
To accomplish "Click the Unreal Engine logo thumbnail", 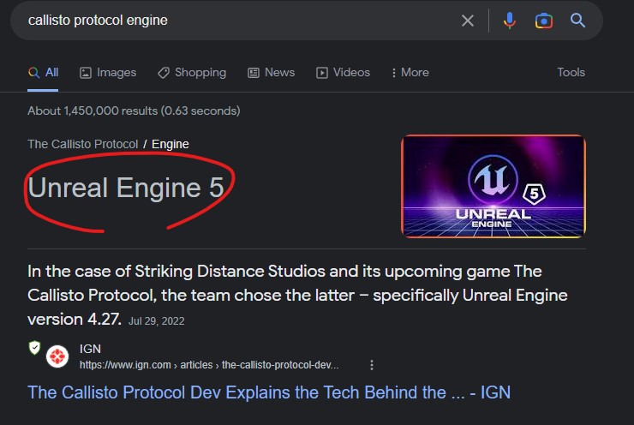I will tap(493, 186).
